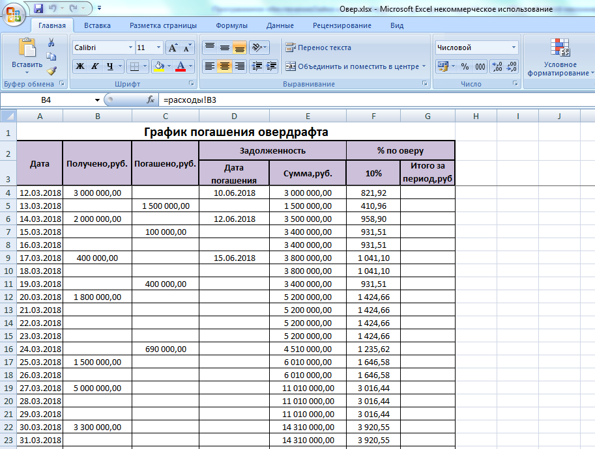Image resolution: width=595 pixels, height=449 pixels.
Task: Click the Перенос текста button
Action: tap(318, 48)
